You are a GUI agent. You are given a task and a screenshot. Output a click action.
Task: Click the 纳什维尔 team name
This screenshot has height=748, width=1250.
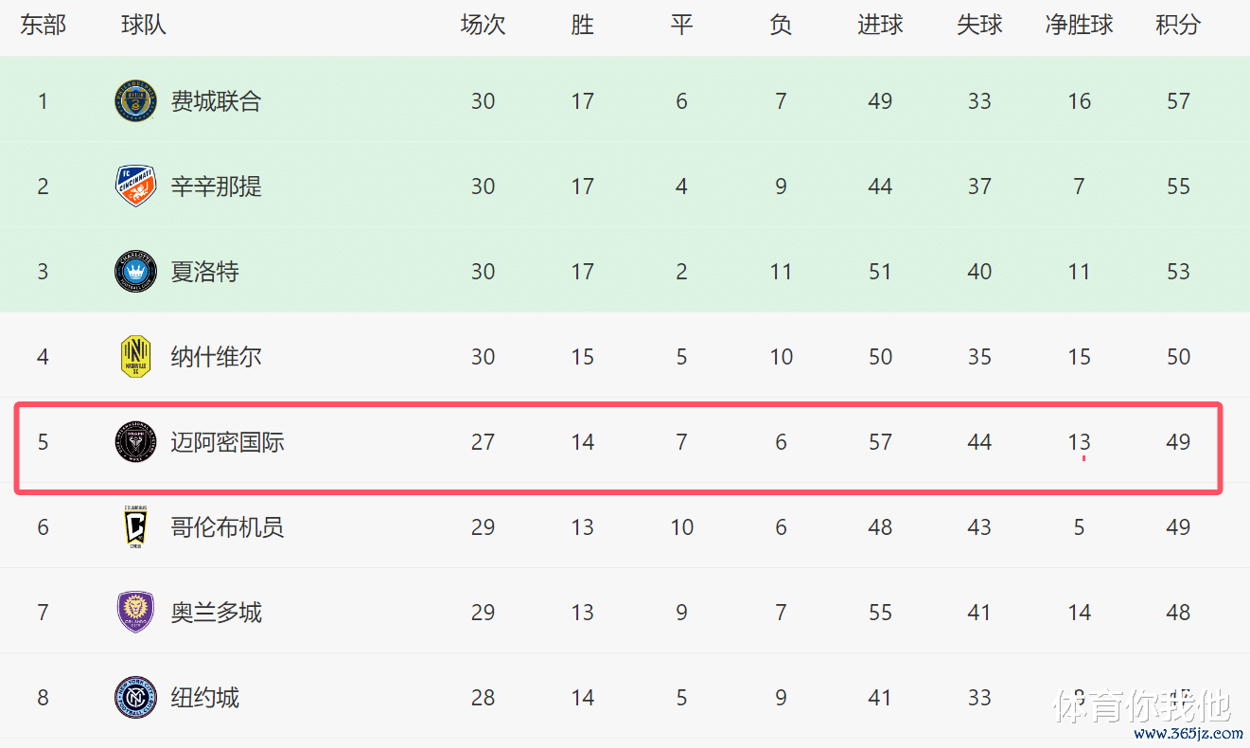216,357
